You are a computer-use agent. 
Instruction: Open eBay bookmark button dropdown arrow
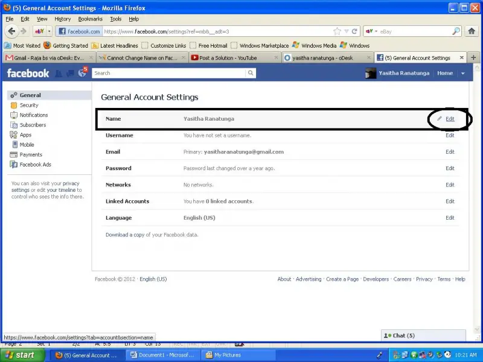49,31
